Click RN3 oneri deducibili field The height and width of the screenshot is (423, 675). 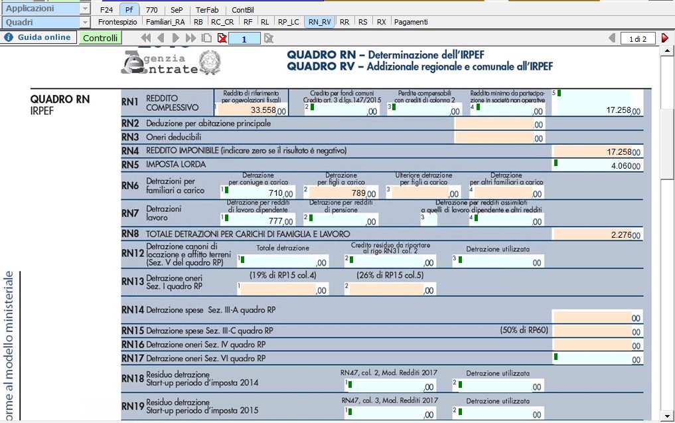tap(499, 137)
